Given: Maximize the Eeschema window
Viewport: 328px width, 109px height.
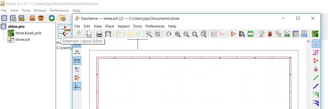Looking at the screenshot, I should 298,18.
